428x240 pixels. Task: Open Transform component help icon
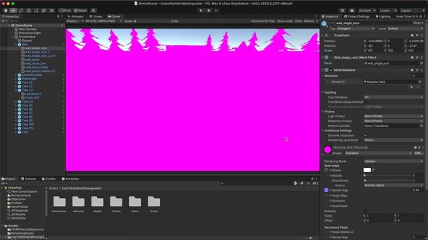click(x=412, y=35)
